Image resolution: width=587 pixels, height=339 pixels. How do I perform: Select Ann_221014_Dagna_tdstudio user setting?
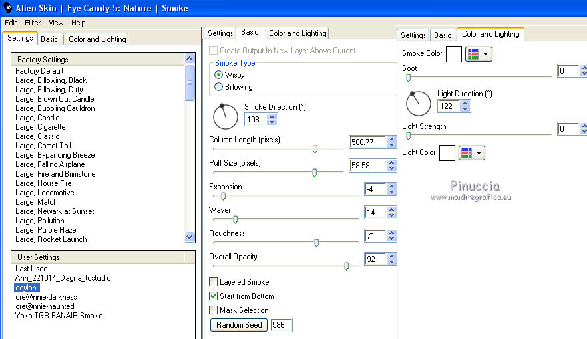click(x=63, y=278)
